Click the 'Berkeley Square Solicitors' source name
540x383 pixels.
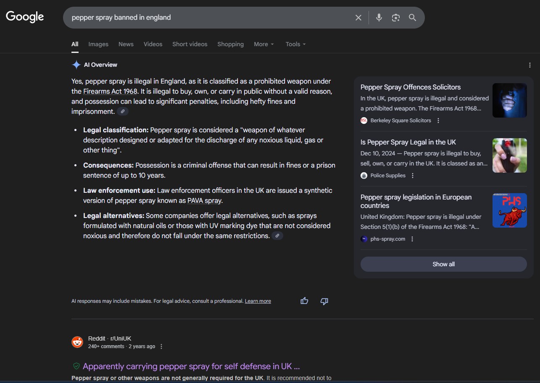pos(401,121)
